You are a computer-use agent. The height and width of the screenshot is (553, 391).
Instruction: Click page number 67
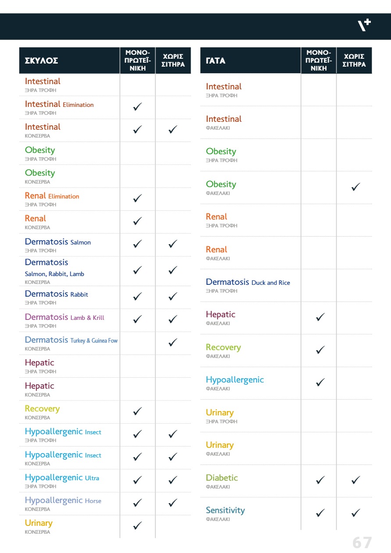click(362, 542)
